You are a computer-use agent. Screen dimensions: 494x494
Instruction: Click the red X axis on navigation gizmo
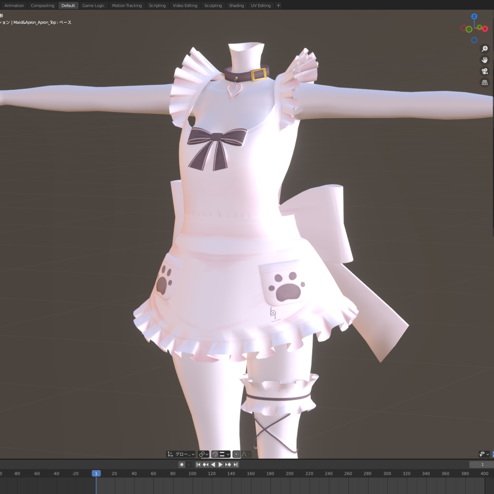tap(485, 28)
